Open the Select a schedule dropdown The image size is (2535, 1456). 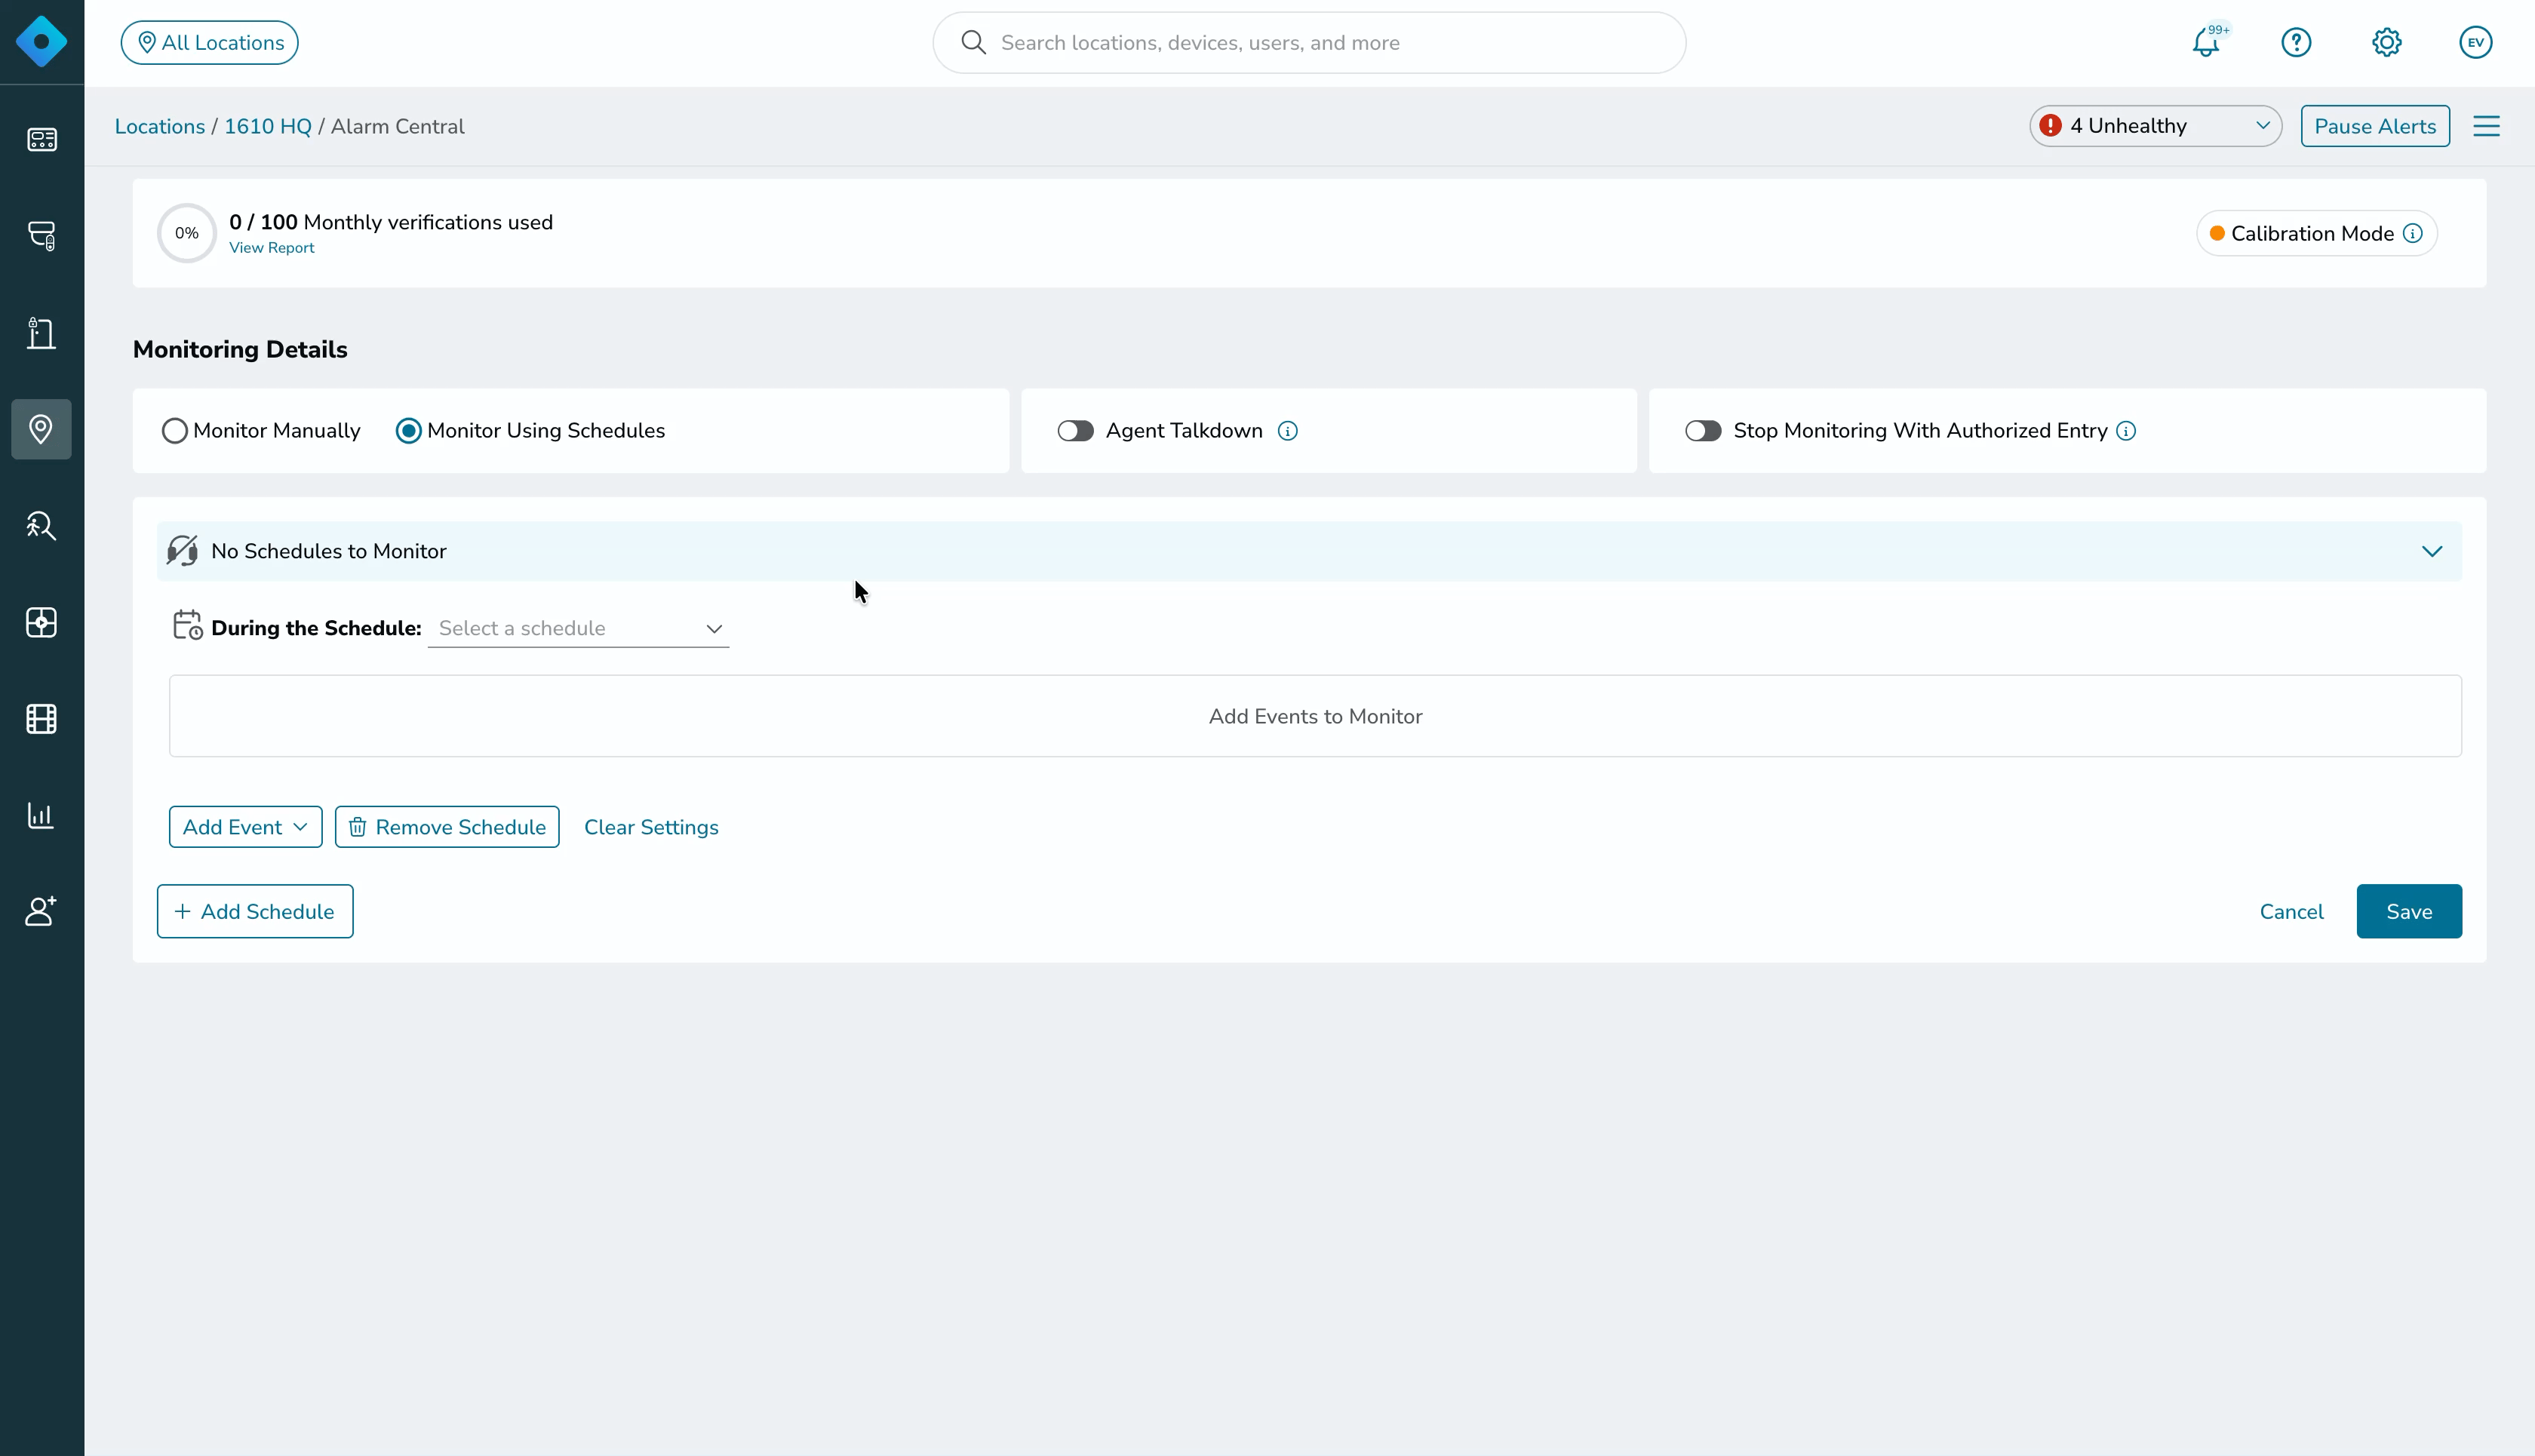pyautogui.click(x=578, y=628)
